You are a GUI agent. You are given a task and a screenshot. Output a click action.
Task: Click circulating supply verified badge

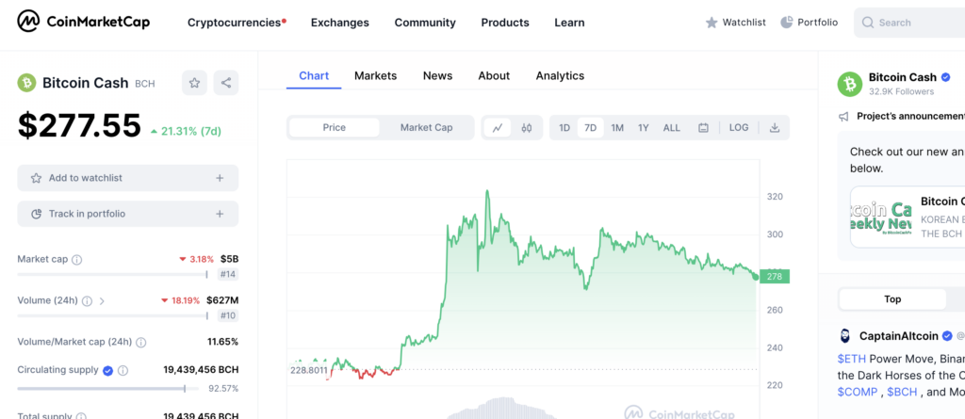tap(107, 370)
